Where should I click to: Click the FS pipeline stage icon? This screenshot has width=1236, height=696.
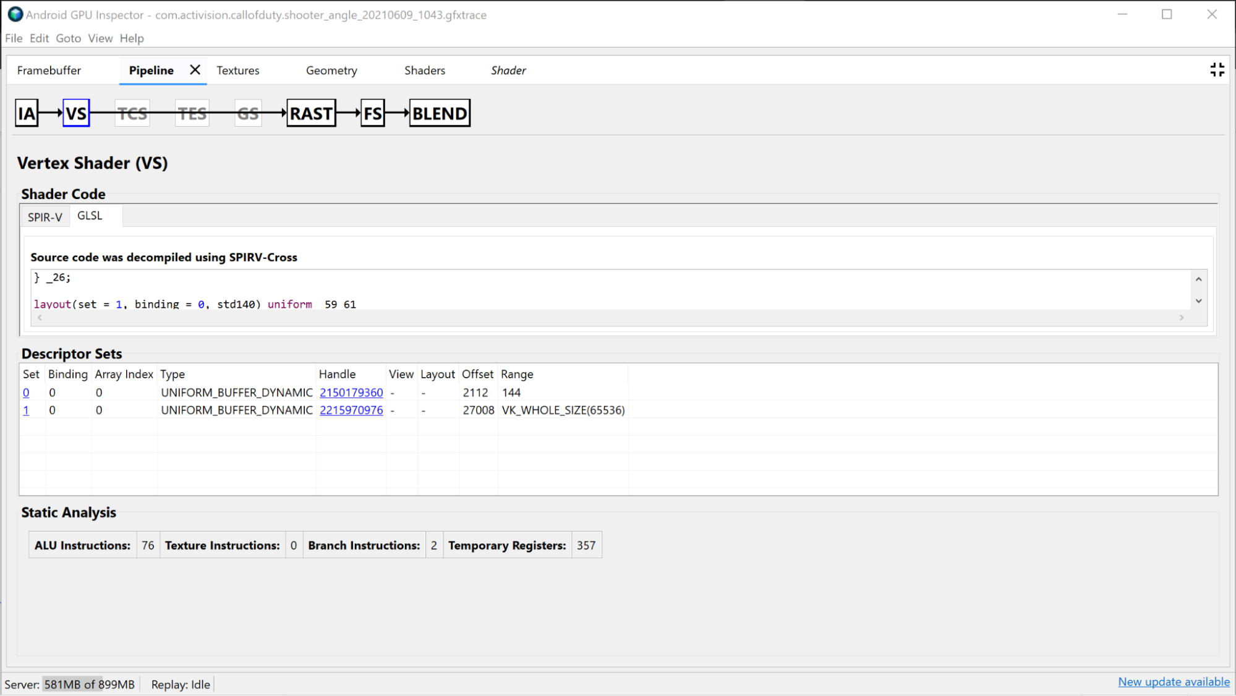(372, 113)
